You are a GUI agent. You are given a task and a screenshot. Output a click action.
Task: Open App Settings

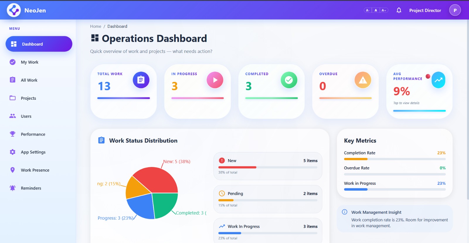point(39,152)
